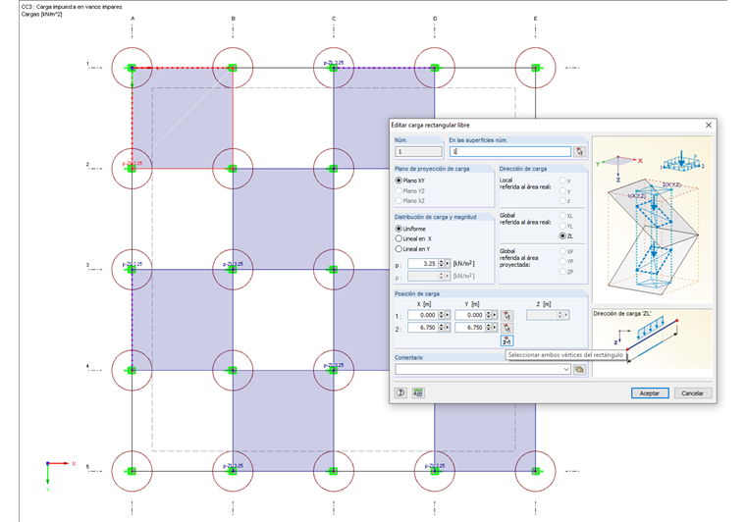Click Cancelar to discard changes
Image resolution: width=746 pixels, height=522 pixels.
coord(693,393)
